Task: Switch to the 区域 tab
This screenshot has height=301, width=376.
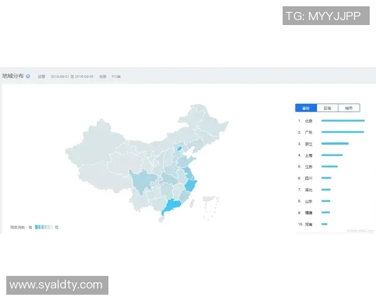Action: pyautogui.click(x=327, y=108)
